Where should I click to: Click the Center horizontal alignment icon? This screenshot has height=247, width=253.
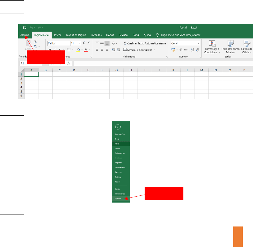[x=102, y=50]
